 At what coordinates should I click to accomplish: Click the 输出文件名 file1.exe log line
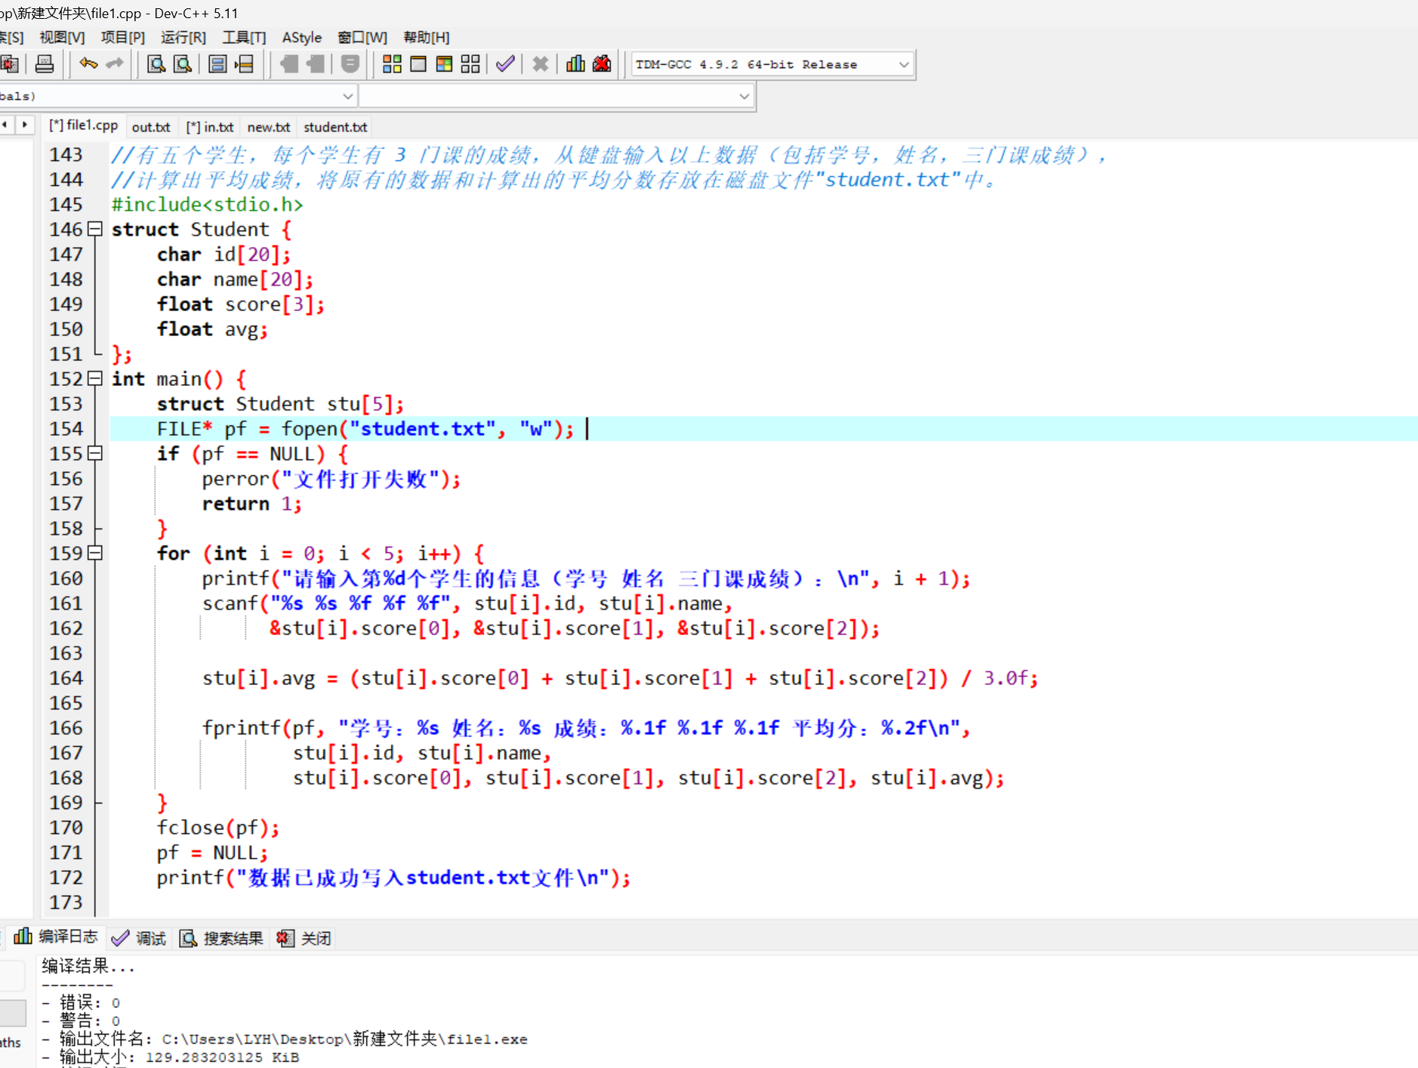click(285, 1039)
